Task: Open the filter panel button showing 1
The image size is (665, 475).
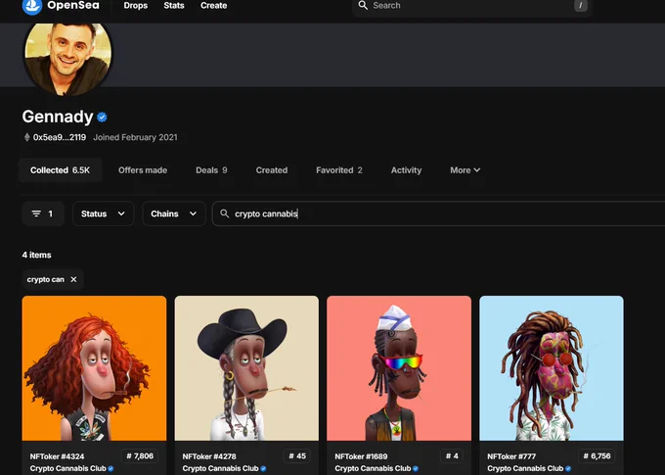Action: point(43,214)
